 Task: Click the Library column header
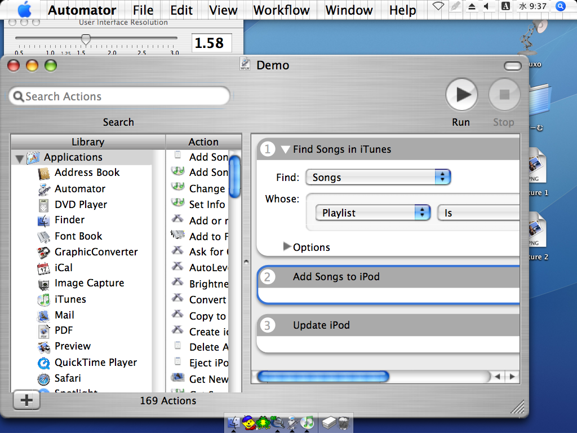88,142
